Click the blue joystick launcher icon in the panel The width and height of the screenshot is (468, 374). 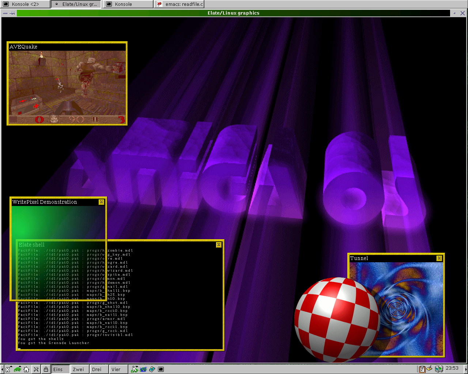tap(152, 369)
